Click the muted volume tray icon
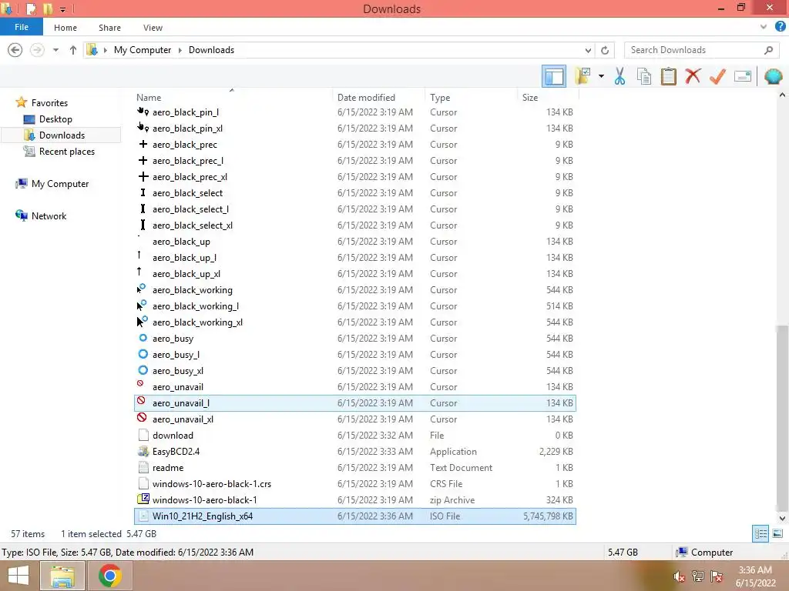789x591 pixels. point(680,576)
